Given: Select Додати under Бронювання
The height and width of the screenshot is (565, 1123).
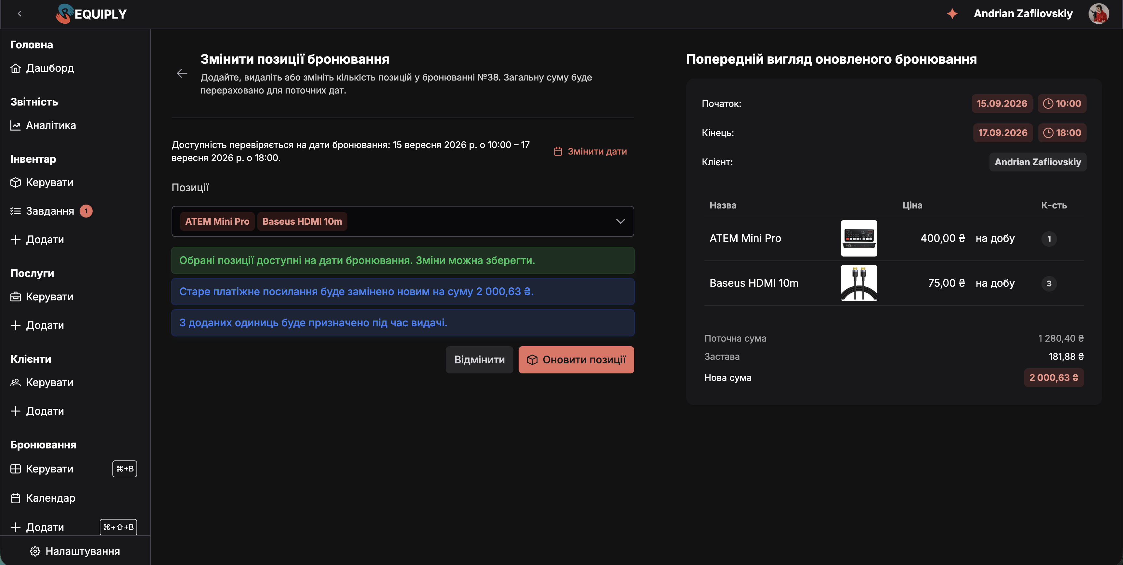Looking at the screenshot, I should 37,527.
